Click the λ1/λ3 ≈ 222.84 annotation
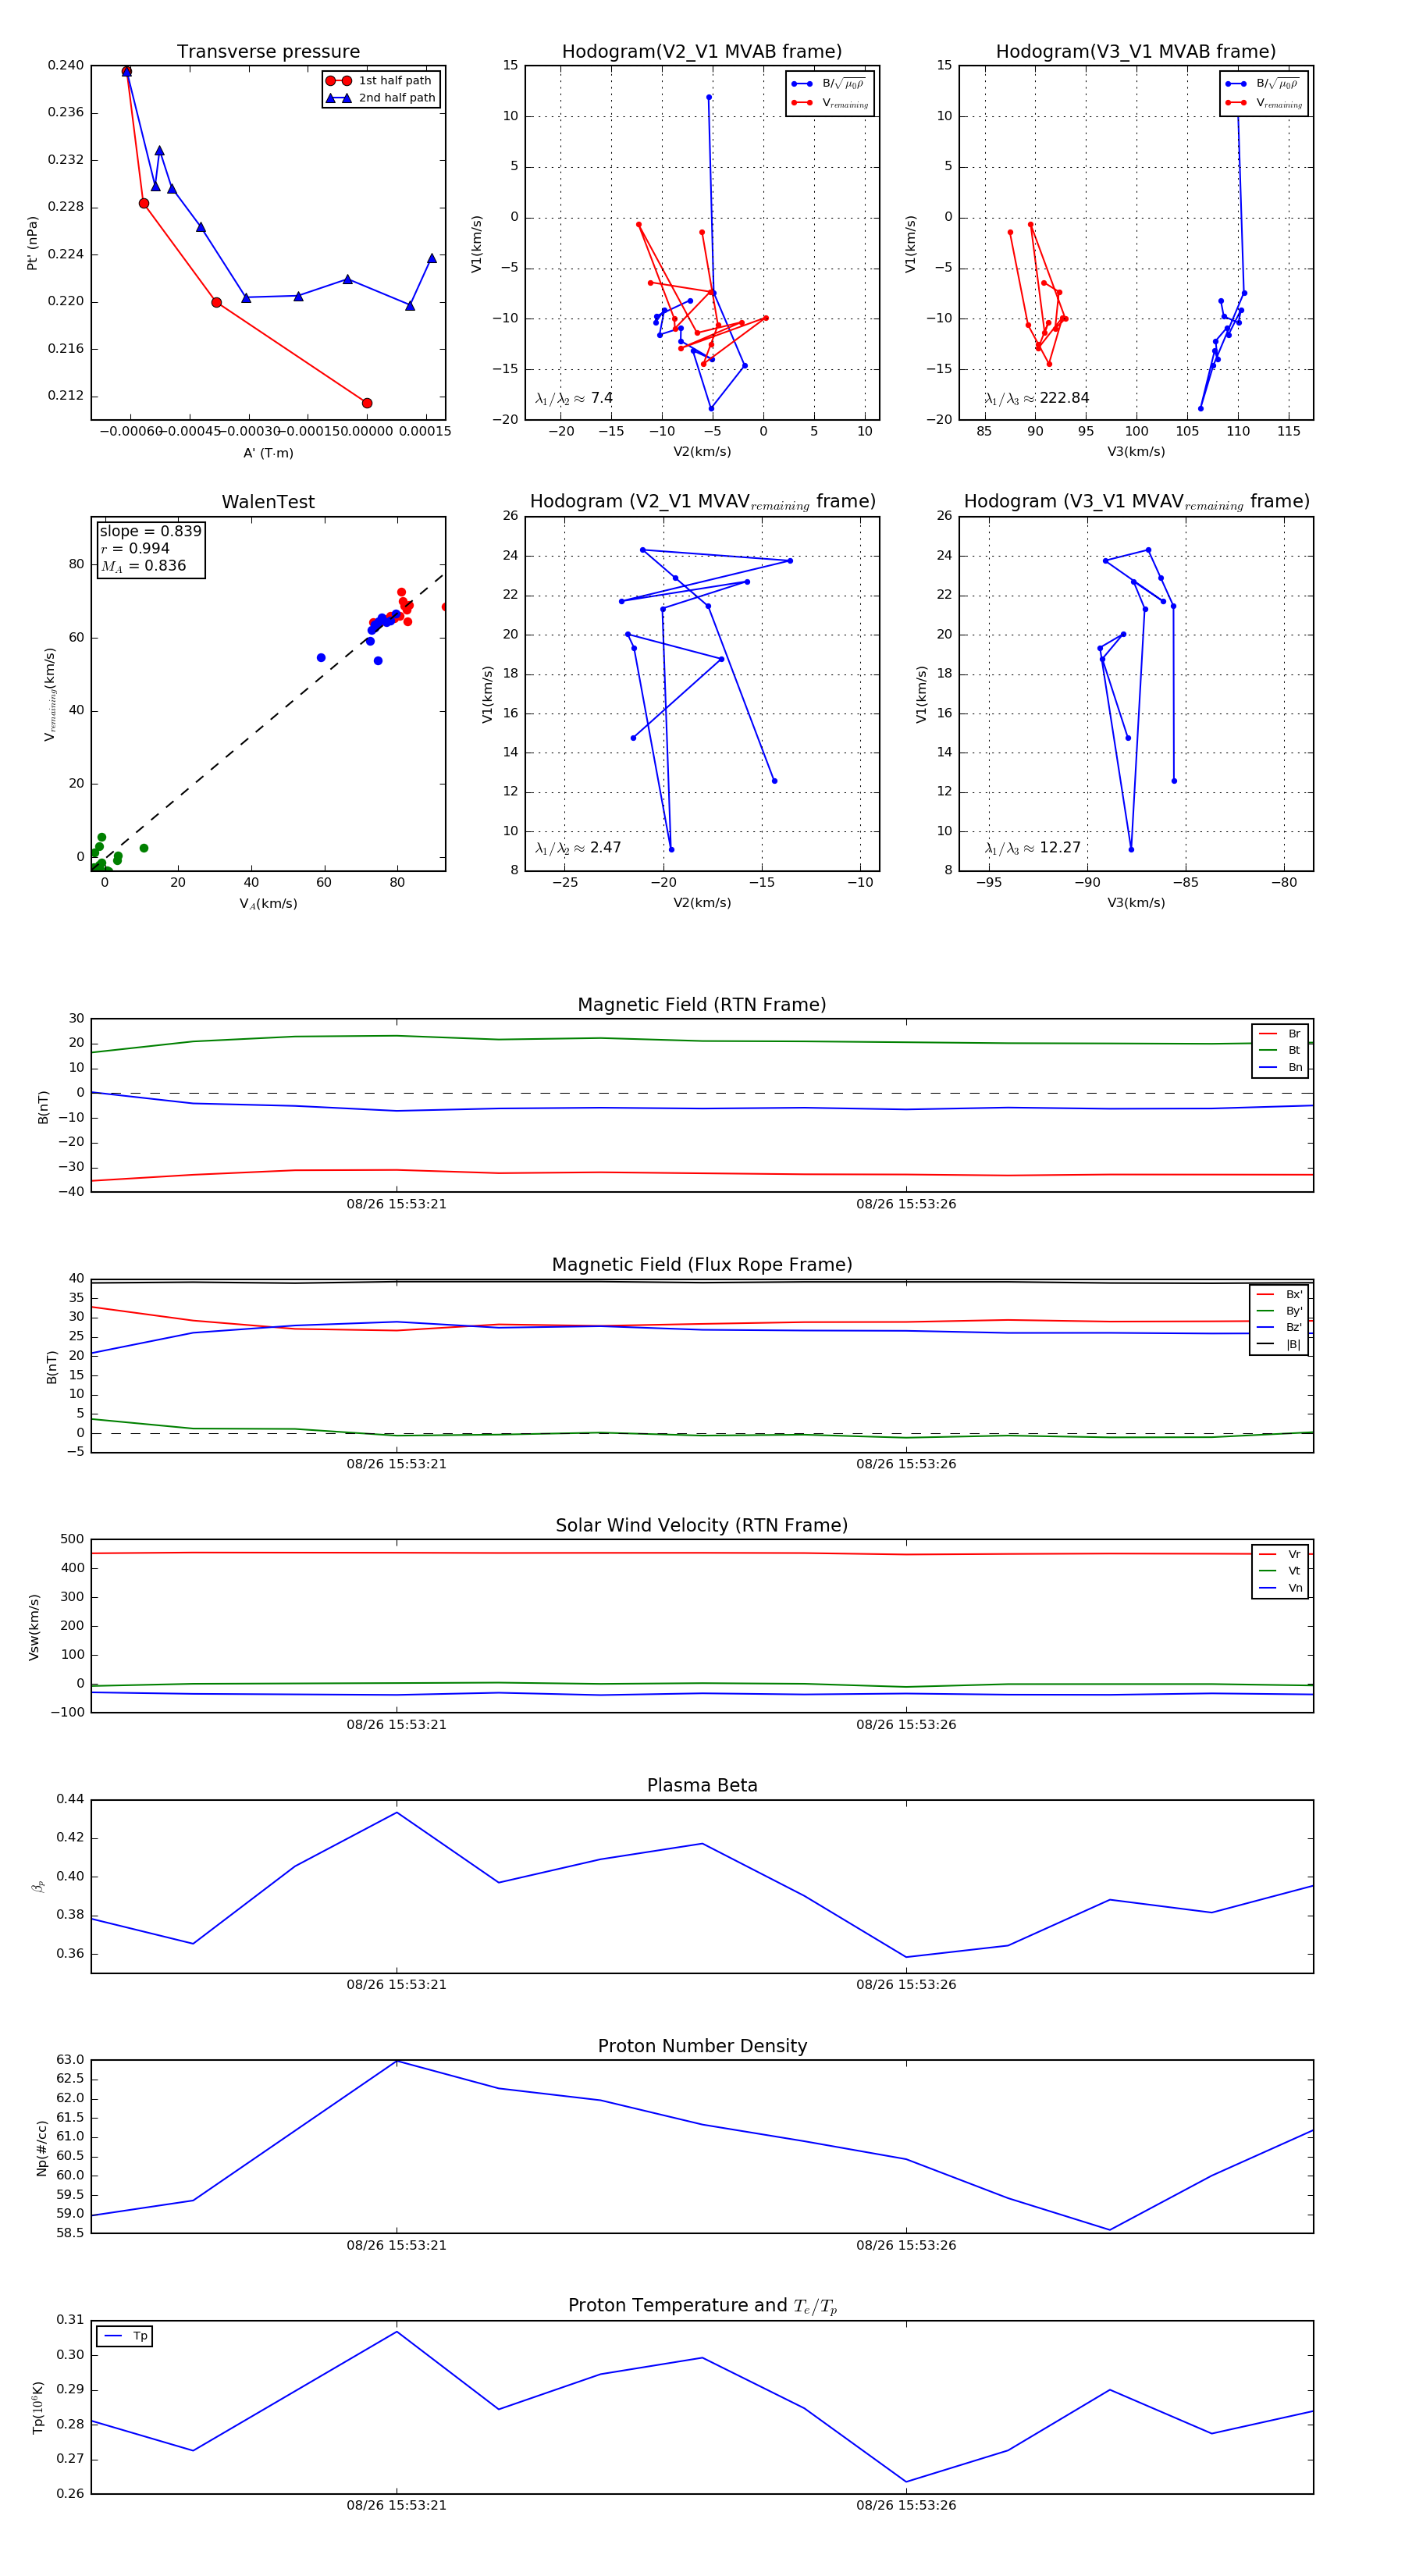The image size is (1405, 2576). [x=1036, y=398]
